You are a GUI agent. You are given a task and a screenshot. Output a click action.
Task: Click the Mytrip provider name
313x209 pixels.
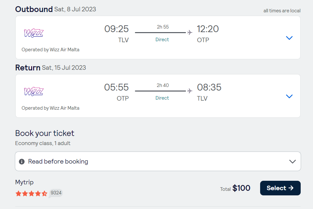(x=24, y=182)
